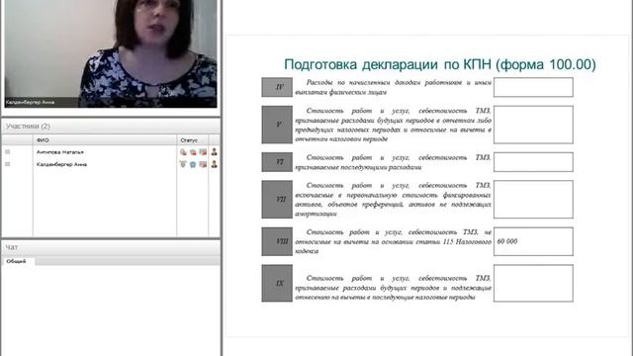Screen dimensions: 633x356
Task: Click the empty field for row V
Action: click(533, 125)
